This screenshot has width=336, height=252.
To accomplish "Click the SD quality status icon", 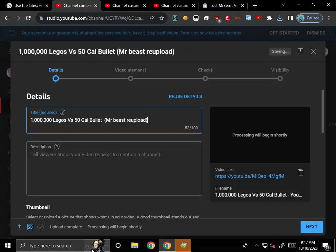I will coord(30,227).
